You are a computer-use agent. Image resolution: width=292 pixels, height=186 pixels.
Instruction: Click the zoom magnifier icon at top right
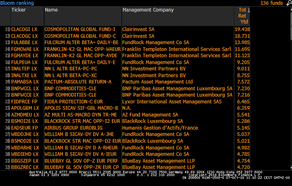click(x=289, y=3)
